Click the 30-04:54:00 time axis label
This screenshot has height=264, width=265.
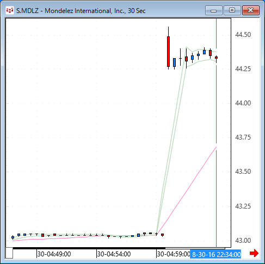tap(114, 254)
